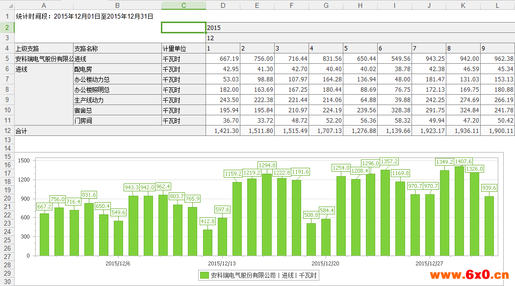Click the value 42.95 cell

click(x=223, y=69)
